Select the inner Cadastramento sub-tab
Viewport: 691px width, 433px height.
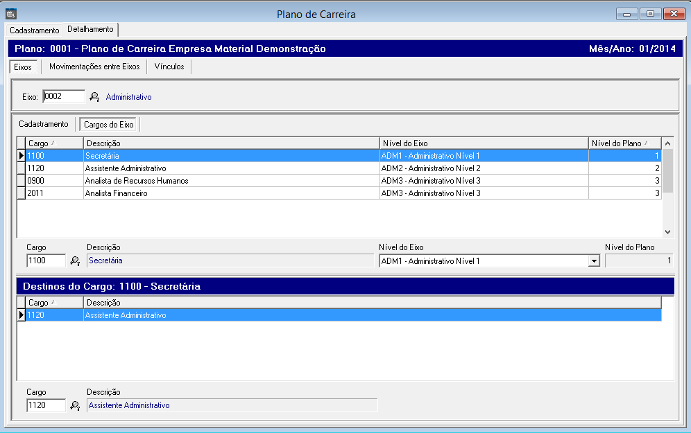44,124
